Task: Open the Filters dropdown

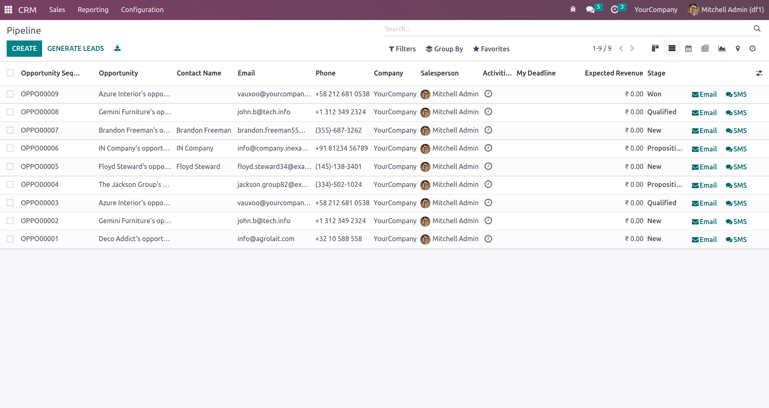Action: point(402,49)
